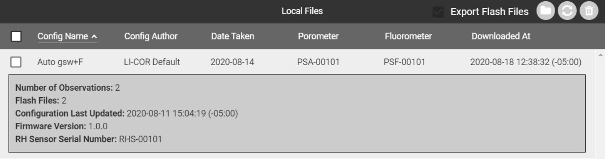Sort by Downloaded At column
The width and height of the screenshot is (605, 159).
pyautogui.click(x=501, y=37)
